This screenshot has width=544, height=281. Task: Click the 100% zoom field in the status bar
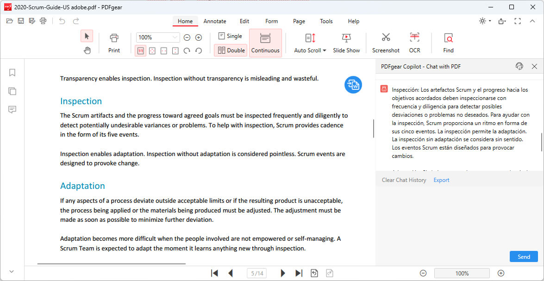coord(462,274)
